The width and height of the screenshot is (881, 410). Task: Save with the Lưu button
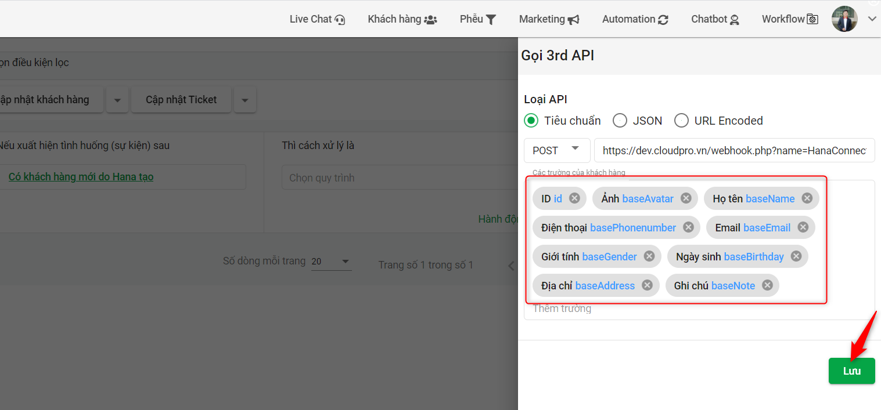pos(851,371)
